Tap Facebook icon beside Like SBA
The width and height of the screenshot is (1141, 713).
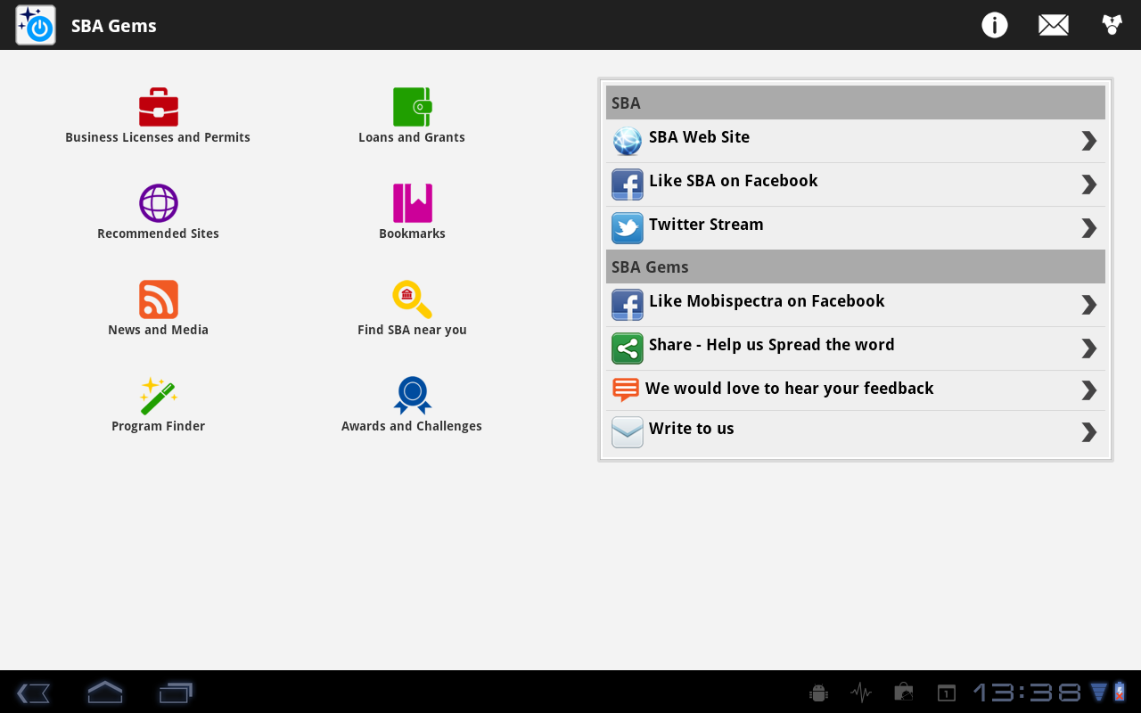point(628,184)
